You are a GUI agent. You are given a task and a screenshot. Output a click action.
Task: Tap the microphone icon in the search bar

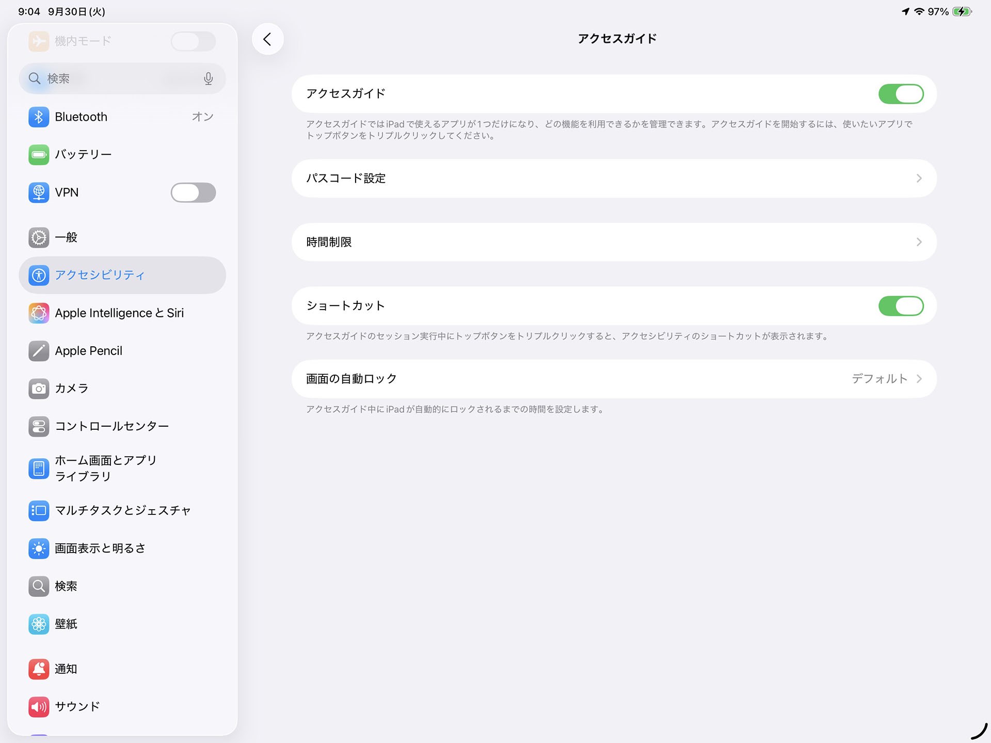coord(208,78)
